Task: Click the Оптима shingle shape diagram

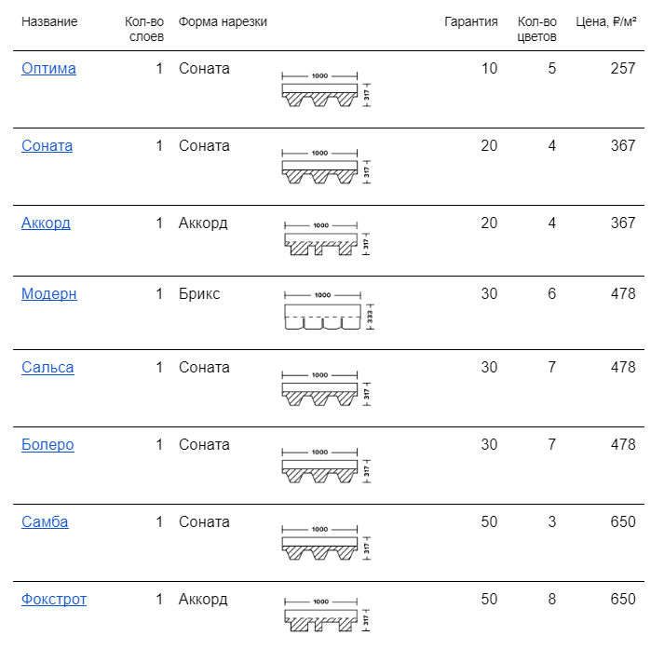Action: 326,89
